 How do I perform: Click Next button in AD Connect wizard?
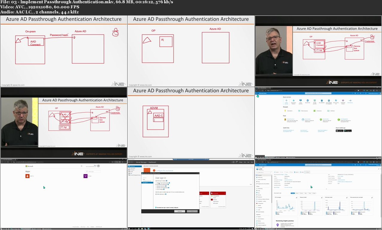192,211
